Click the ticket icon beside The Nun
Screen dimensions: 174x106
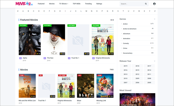45,58
